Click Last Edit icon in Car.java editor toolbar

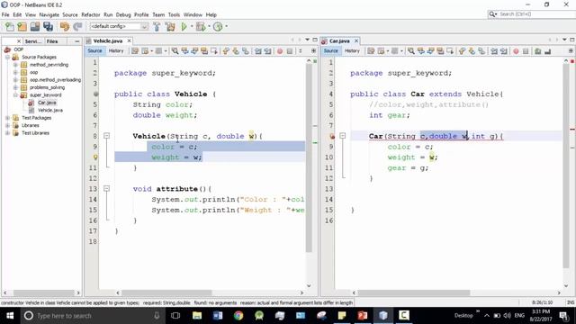click(x=371, y=51)
